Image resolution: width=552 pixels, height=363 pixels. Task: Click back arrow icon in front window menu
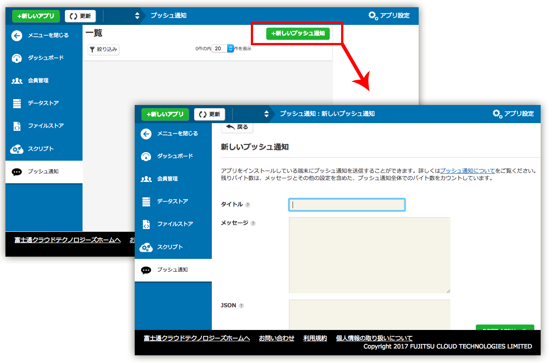point(146,134)
